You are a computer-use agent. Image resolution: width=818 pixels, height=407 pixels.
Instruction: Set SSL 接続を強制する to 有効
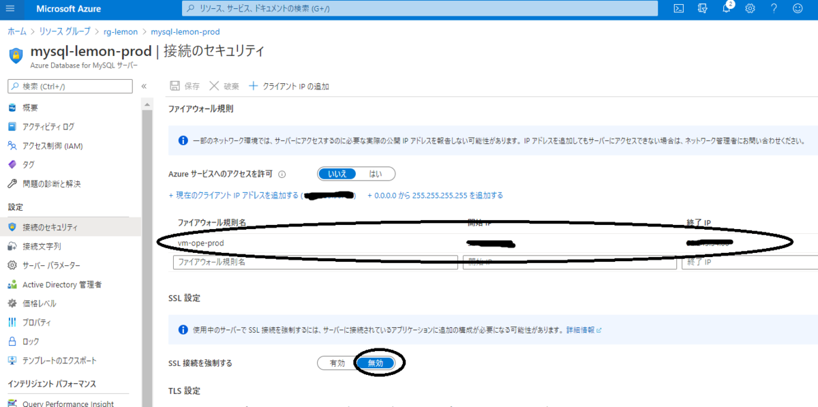tap(337, 363)
